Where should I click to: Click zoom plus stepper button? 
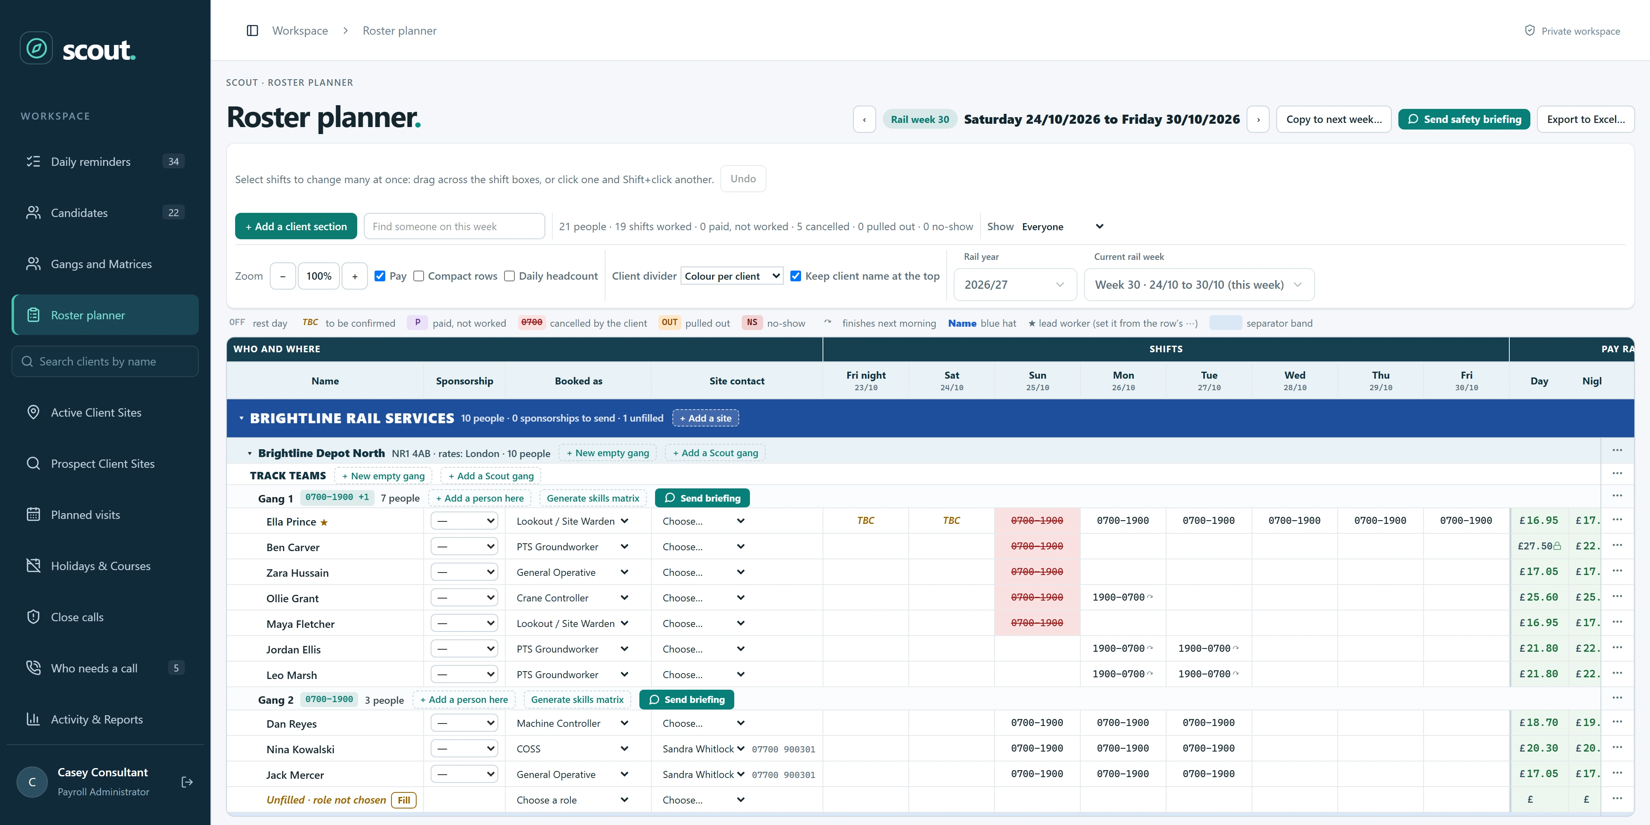click(x=355, y=276)
